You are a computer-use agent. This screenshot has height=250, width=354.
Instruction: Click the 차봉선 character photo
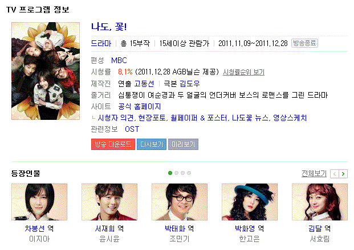click(x=39, y=202)
